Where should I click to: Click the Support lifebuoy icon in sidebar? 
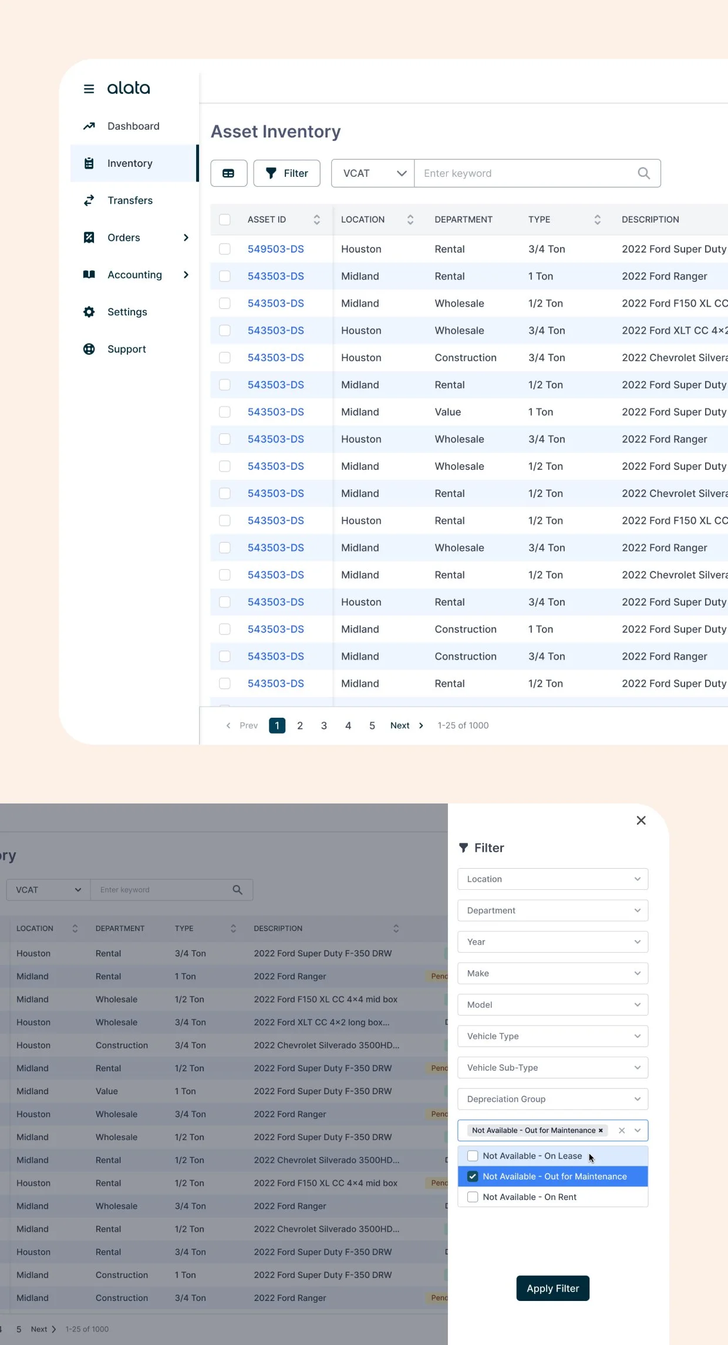pyautogui.click(x=89, y=349)
